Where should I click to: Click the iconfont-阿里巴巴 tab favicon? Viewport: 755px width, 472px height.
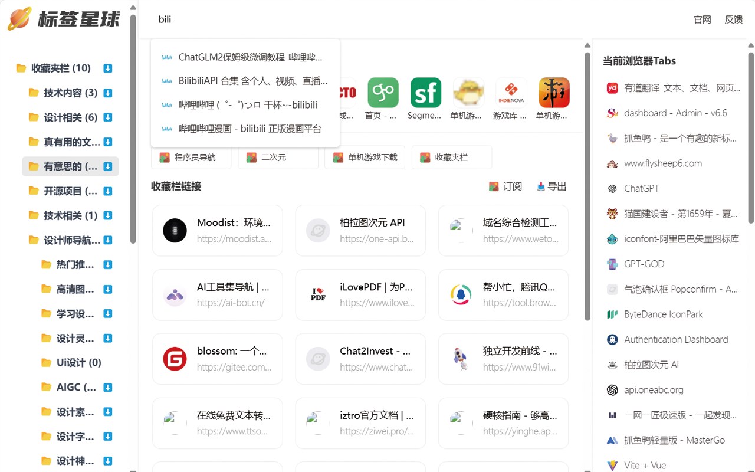coord(612,239)
